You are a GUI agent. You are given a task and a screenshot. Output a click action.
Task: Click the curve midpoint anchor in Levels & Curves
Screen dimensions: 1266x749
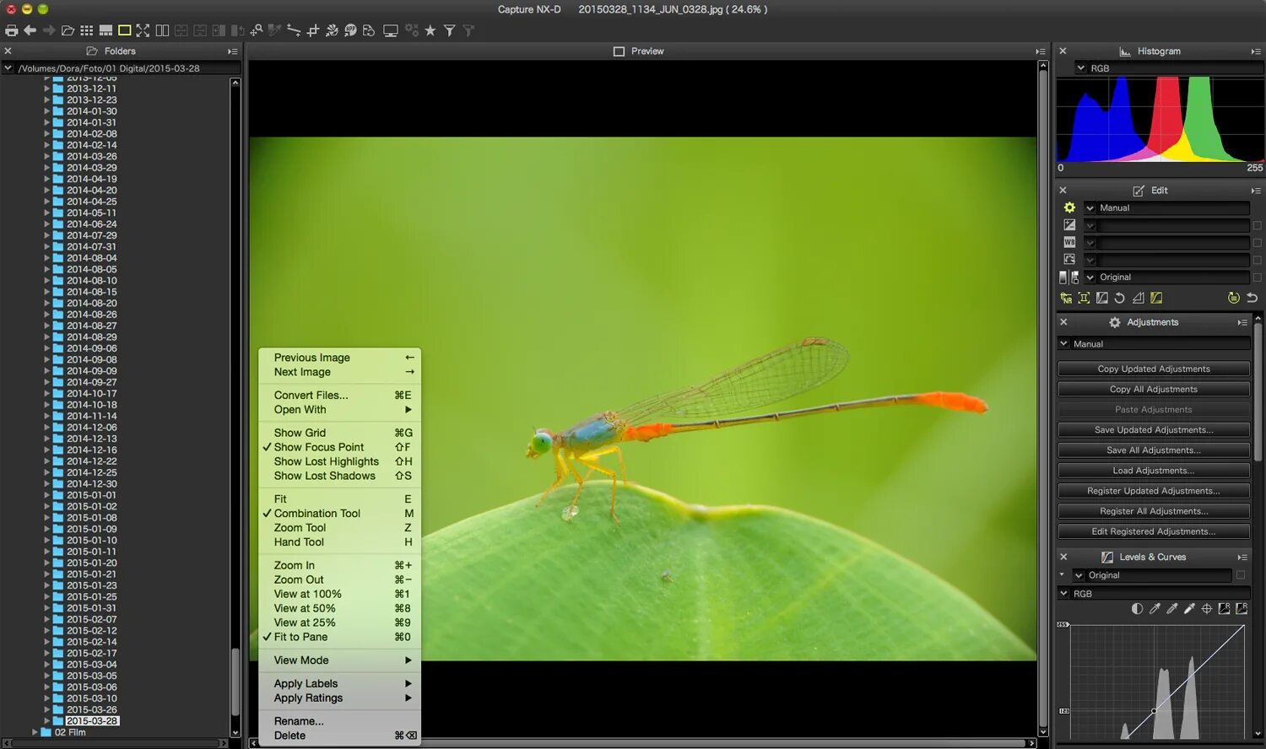point(1154,711)
